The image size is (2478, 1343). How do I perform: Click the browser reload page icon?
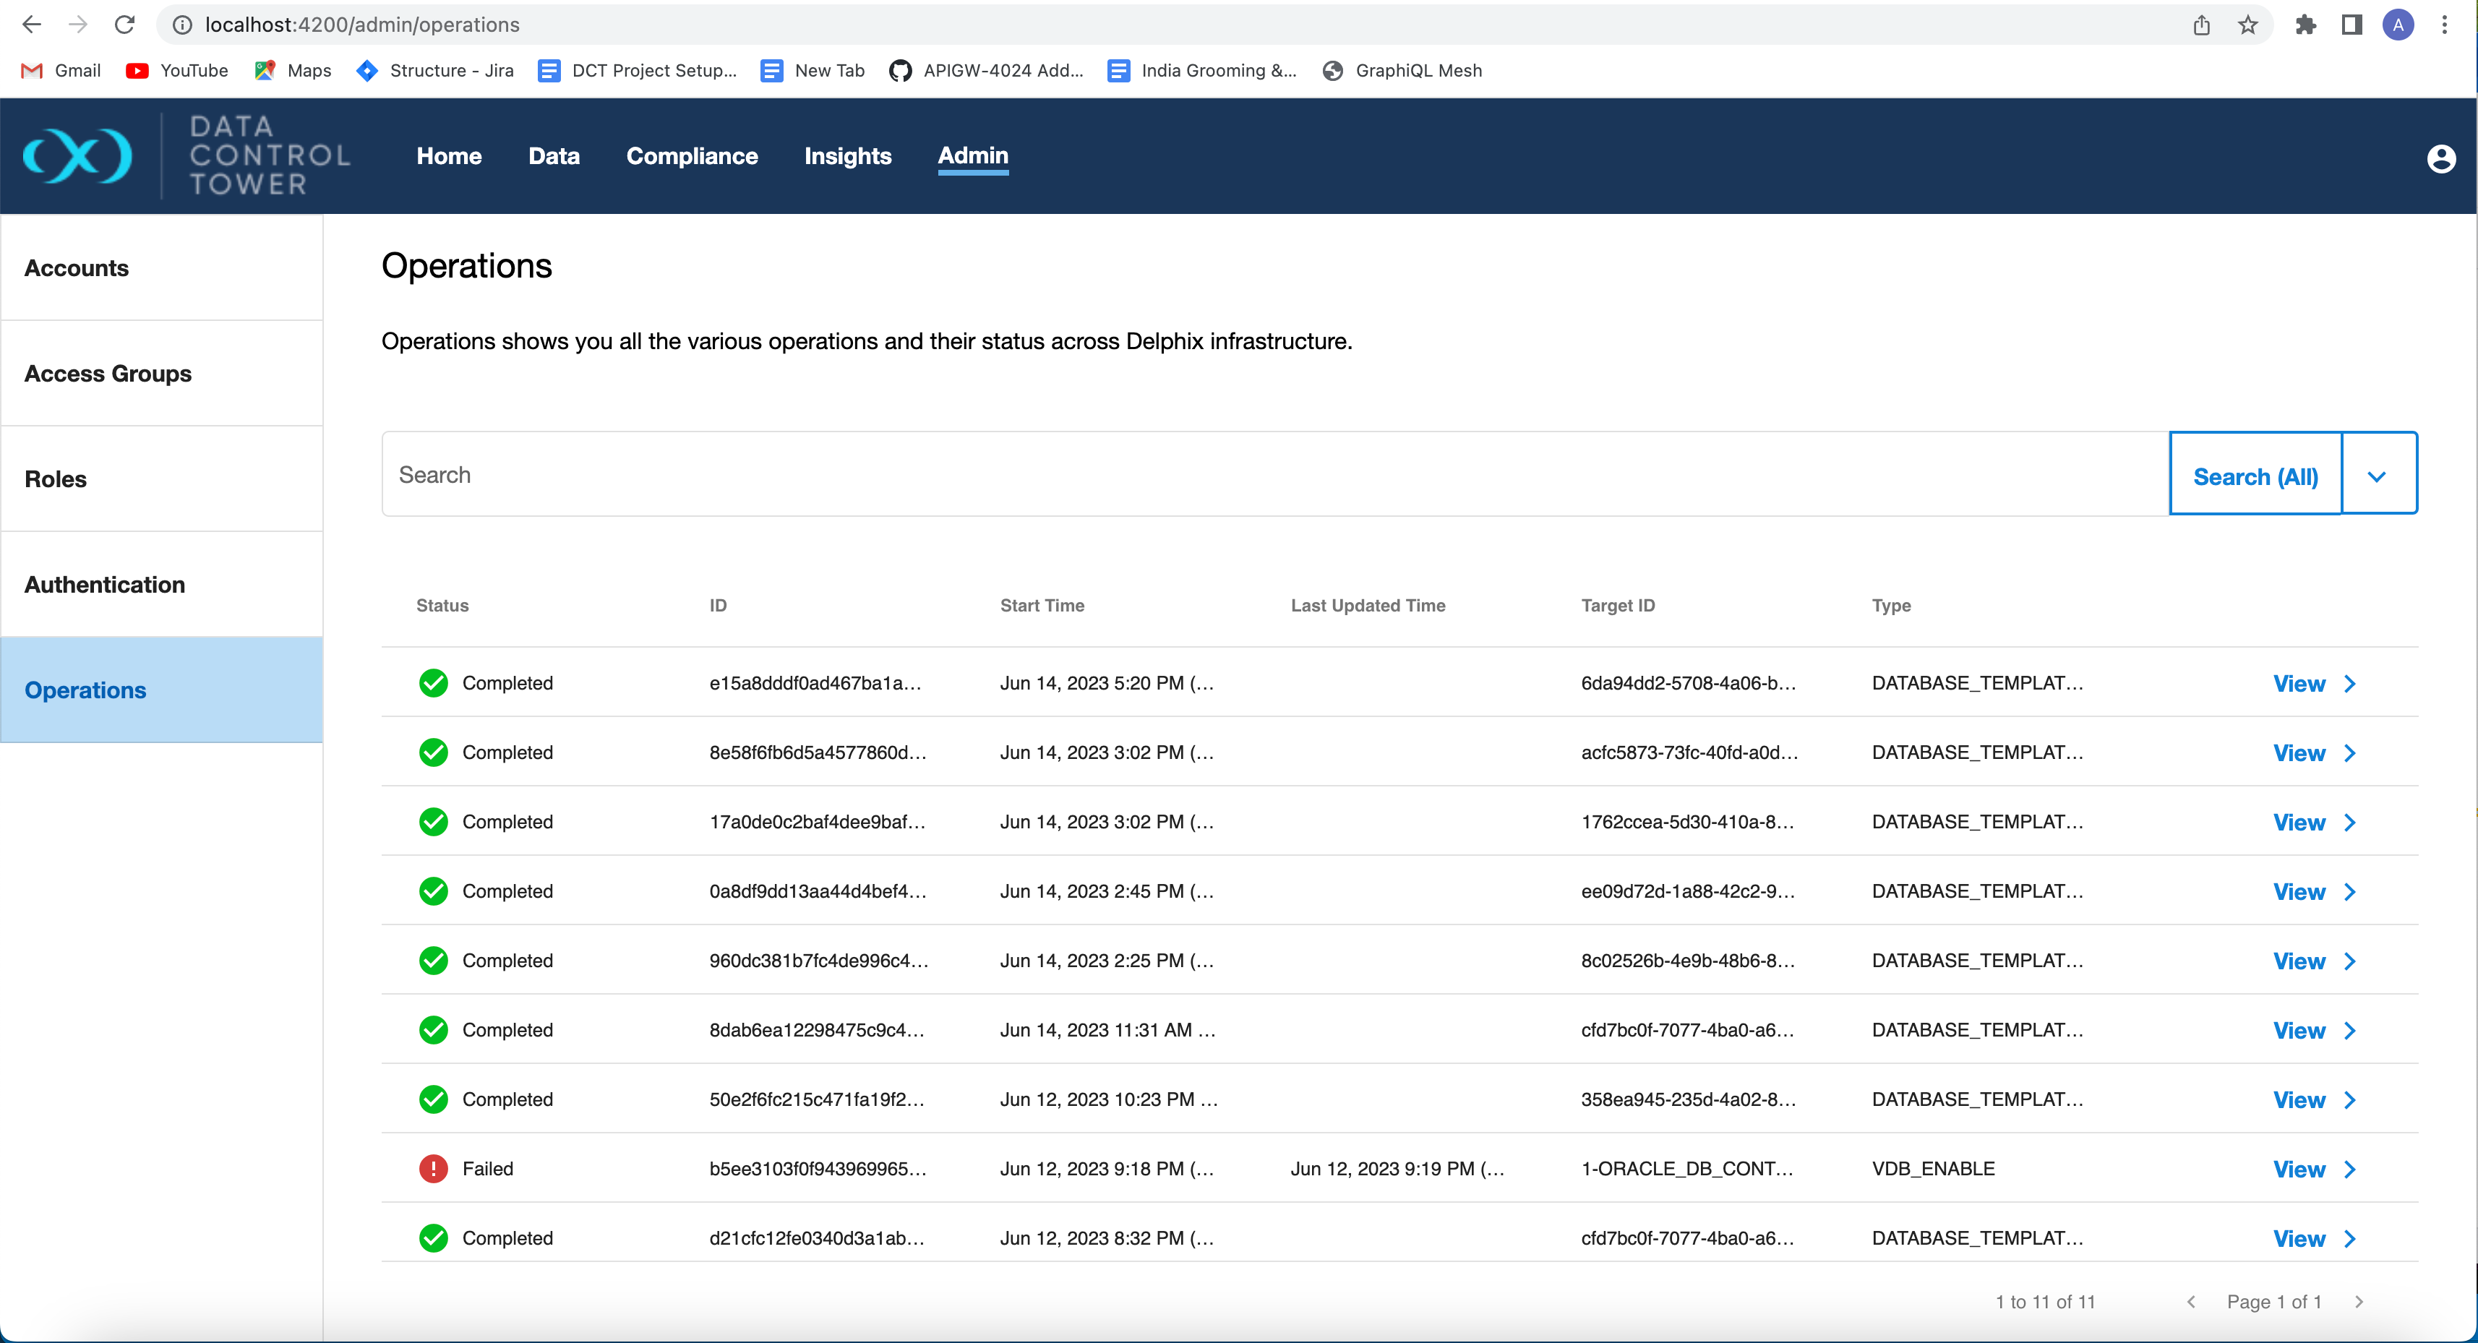tap(124, 25)
